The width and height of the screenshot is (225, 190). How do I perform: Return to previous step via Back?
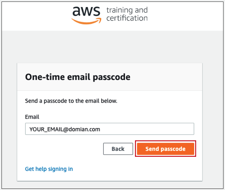pos(118,149)
